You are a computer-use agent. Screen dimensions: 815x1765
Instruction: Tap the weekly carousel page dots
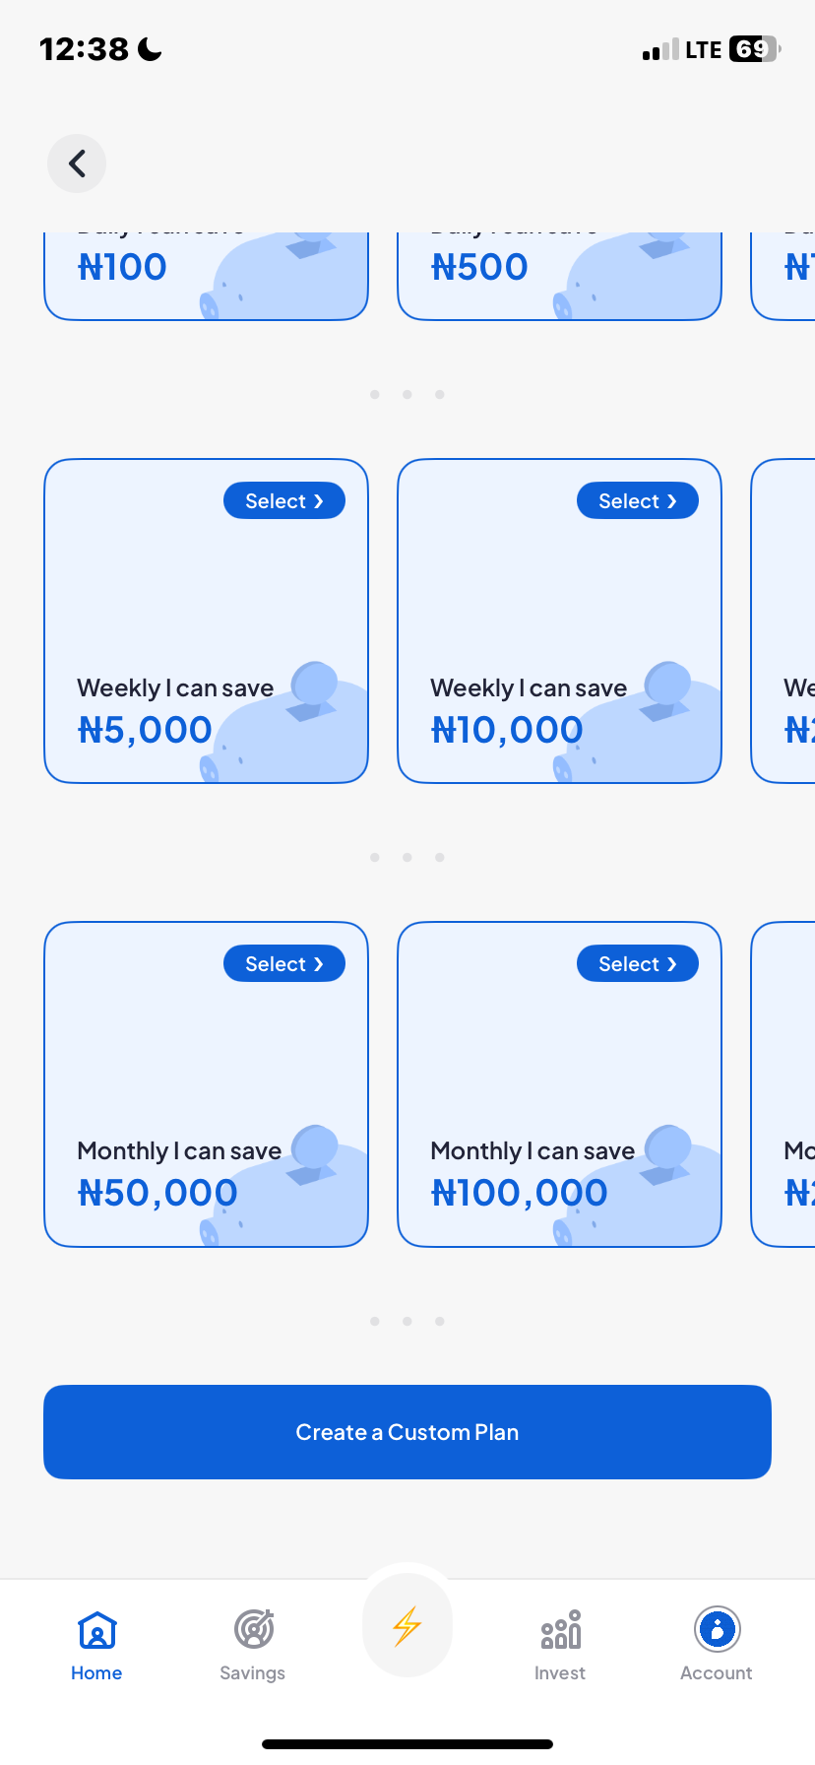(407, 858)
